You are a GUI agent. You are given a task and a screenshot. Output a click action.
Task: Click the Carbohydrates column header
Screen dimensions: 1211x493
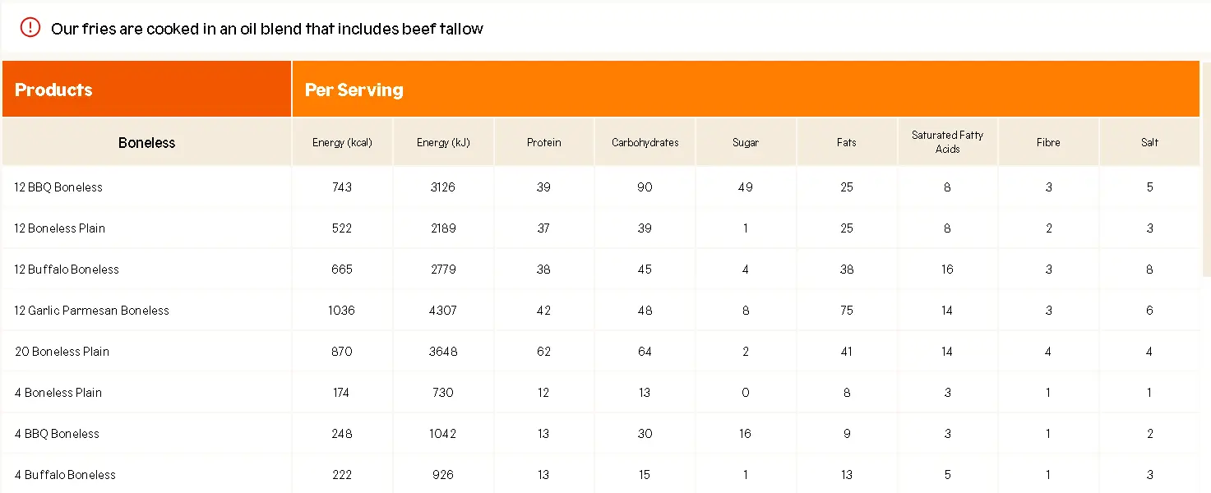point(645,142)
